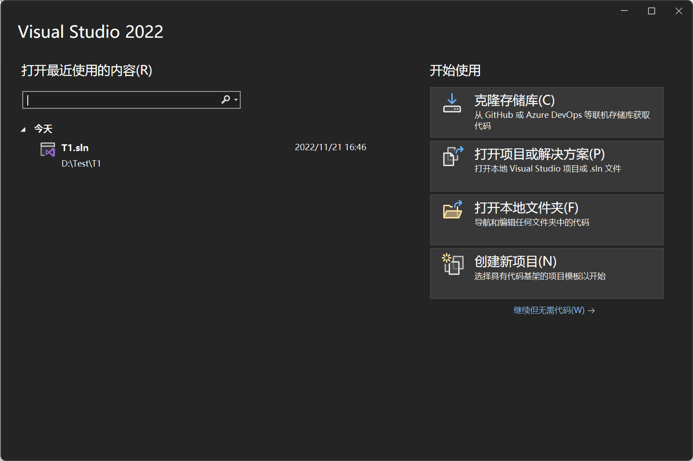Click the clone repository download icon
Image resolution: width=693 pixels, height=461 pixels.
click(452, 103)
